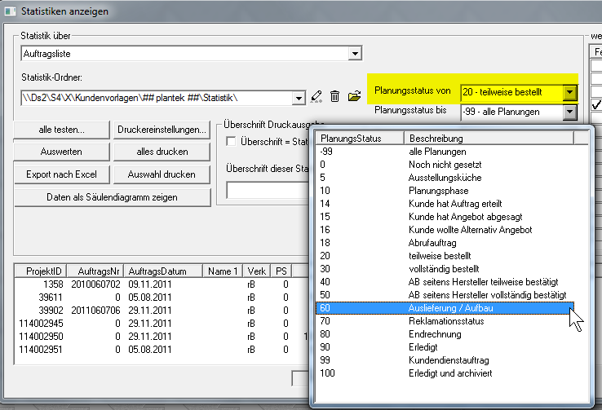
Task: Open the Planungsstatus bis dropdown arrow
Action: tap(570, 111)
